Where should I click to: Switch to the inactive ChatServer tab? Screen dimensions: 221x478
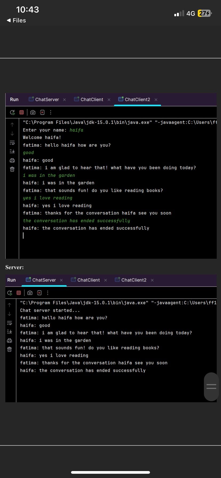click(x=44, y=99)
